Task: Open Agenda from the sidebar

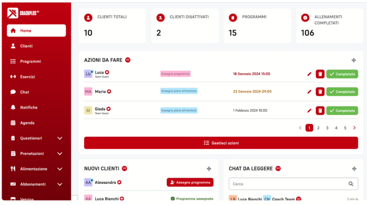Action: click(x=27, y=123)
